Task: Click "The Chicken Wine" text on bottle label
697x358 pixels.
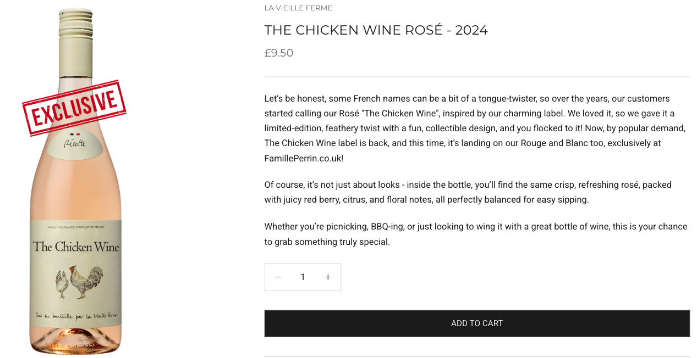Action: click(x=76, y=247)
